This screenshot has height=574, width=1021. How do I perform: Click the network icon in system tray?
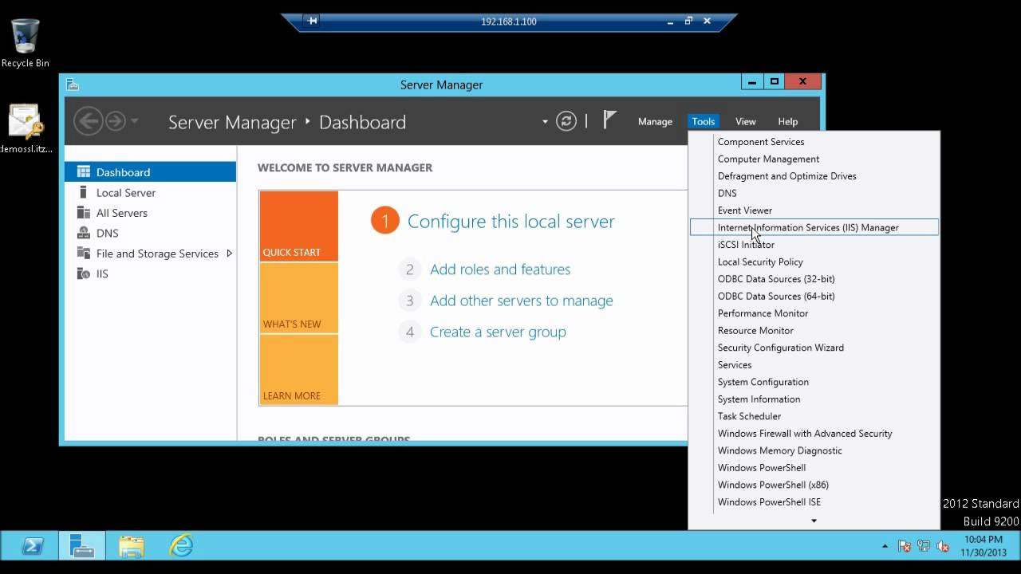coord(924,546)
